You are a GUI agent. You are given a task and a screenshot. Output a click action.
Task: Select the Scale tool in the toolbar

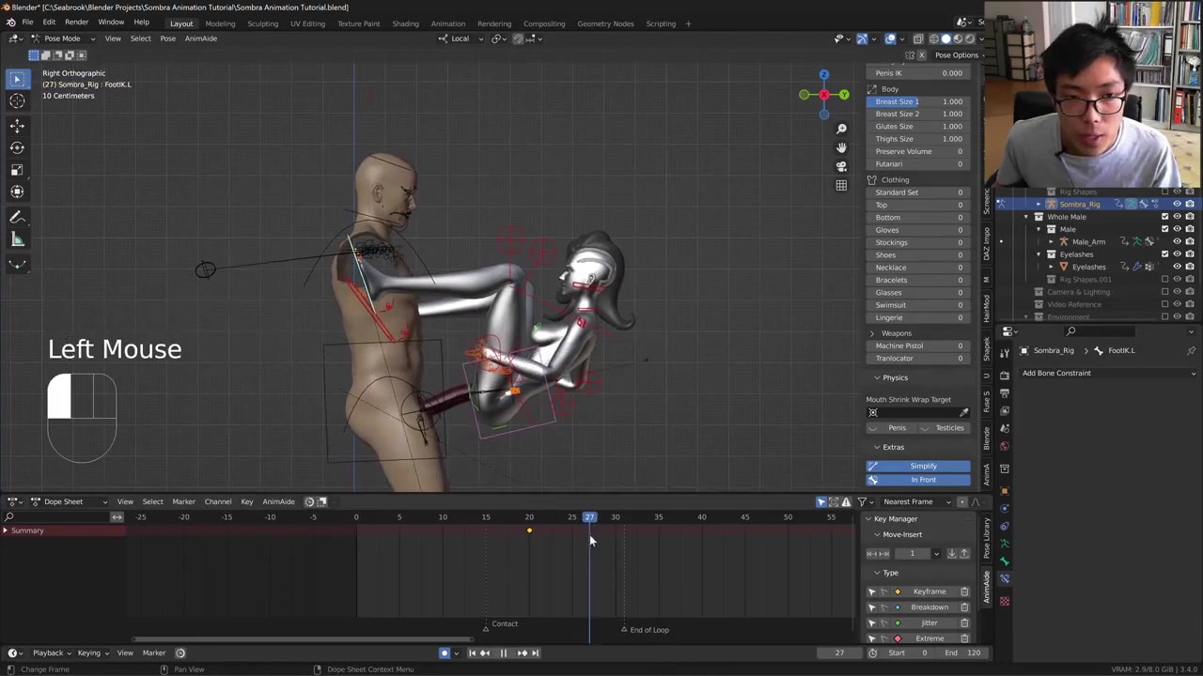coord(17,170)
